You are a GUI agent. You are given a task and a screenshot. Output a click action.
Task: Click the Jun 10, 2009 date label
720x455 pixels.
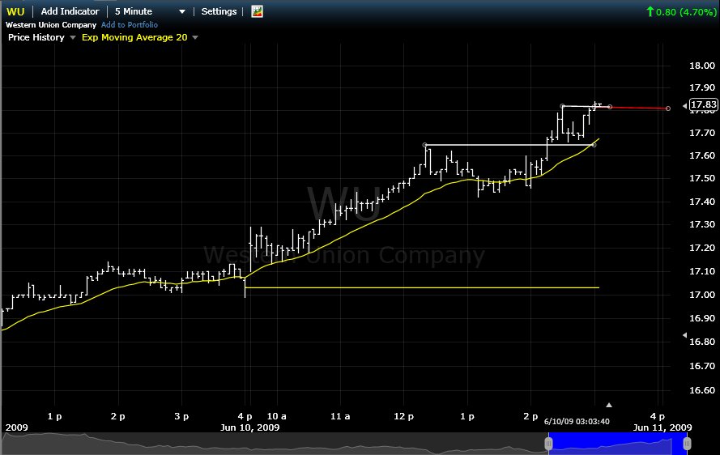click(x=249, y=427)
